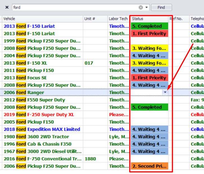Click Please... tech for 2019 Ford F-250
The height and width of the screenshot is (174, 204).
click(x=119, y=115)
